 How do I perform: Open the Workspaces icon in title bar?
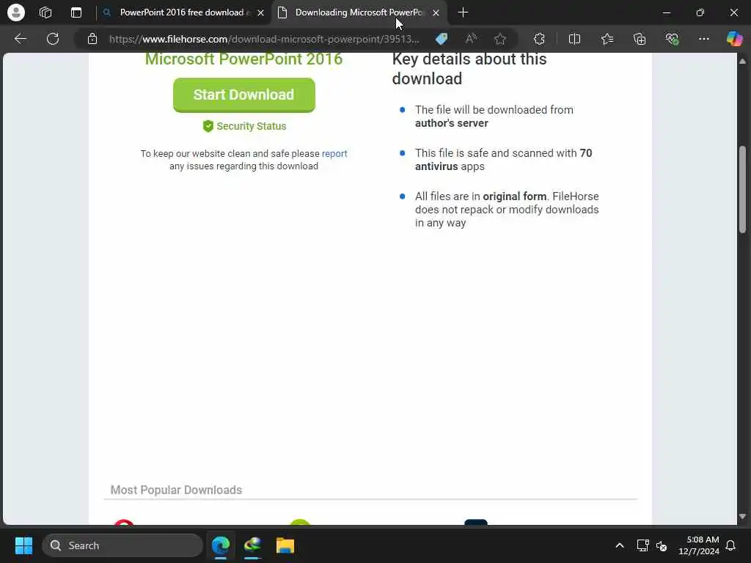pos(45,12)
